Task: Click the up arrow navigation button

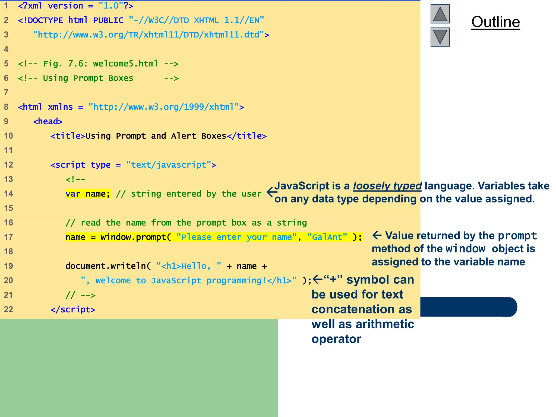Action: click(x=440, y=14)
